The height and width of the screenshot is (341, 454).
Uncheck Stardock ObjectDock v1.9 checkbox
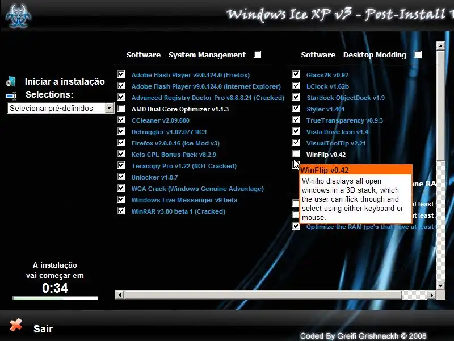click(x=296, y=97)
